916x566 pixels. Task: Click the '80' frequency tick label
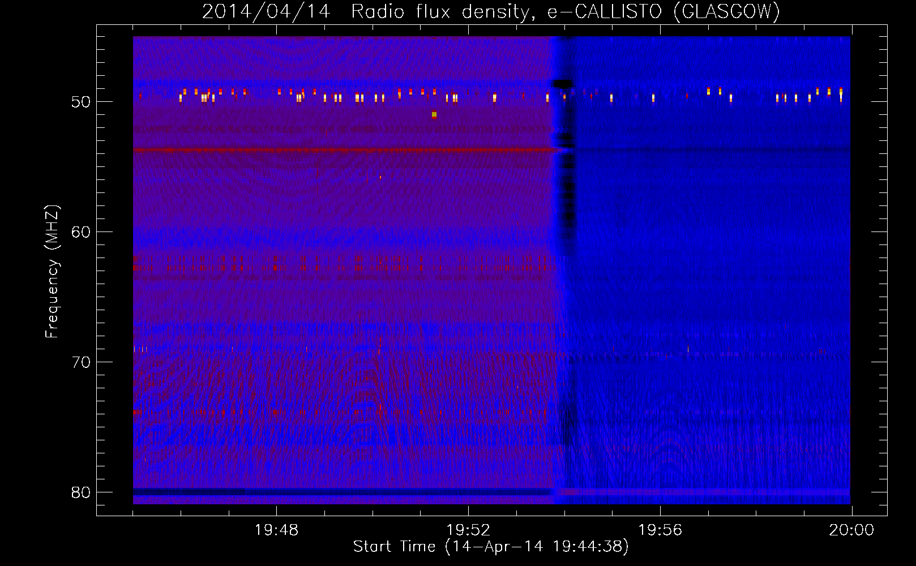pyautogui.click(x=81, y=492)
